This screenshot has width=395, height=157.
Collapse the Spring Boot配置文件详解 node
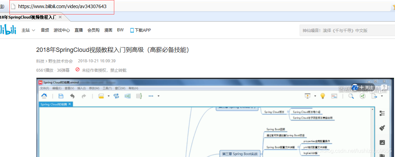coord(299,147)
